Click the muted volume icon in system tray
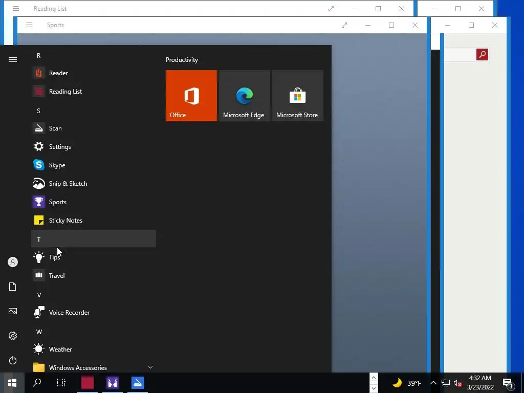Viewport: 524px width, 393px height. [457, 383]
